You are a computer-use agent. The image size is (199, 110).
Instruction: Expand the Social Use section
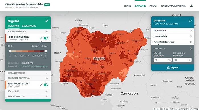click(x=28, y=91)
